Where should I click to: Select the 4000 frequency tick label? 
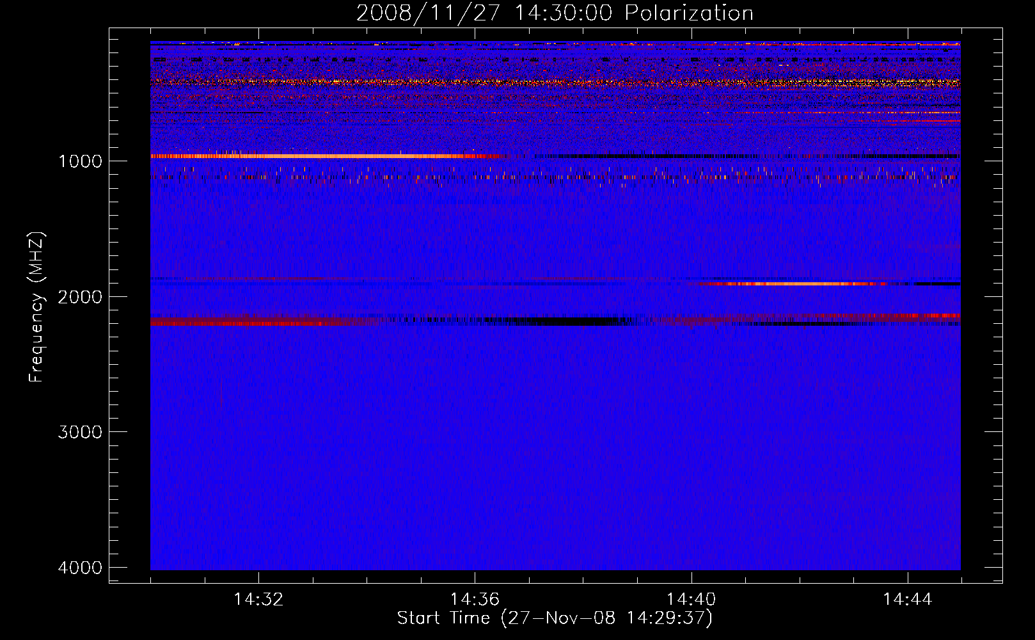(x=81, y=568)
